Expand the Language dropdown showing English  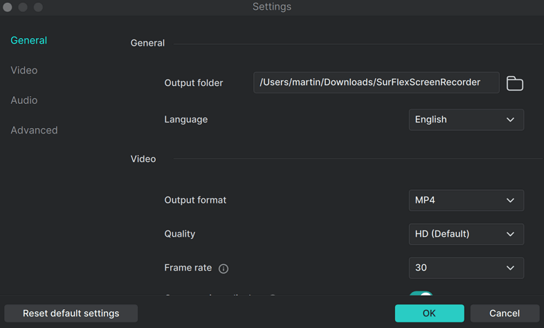466,120
